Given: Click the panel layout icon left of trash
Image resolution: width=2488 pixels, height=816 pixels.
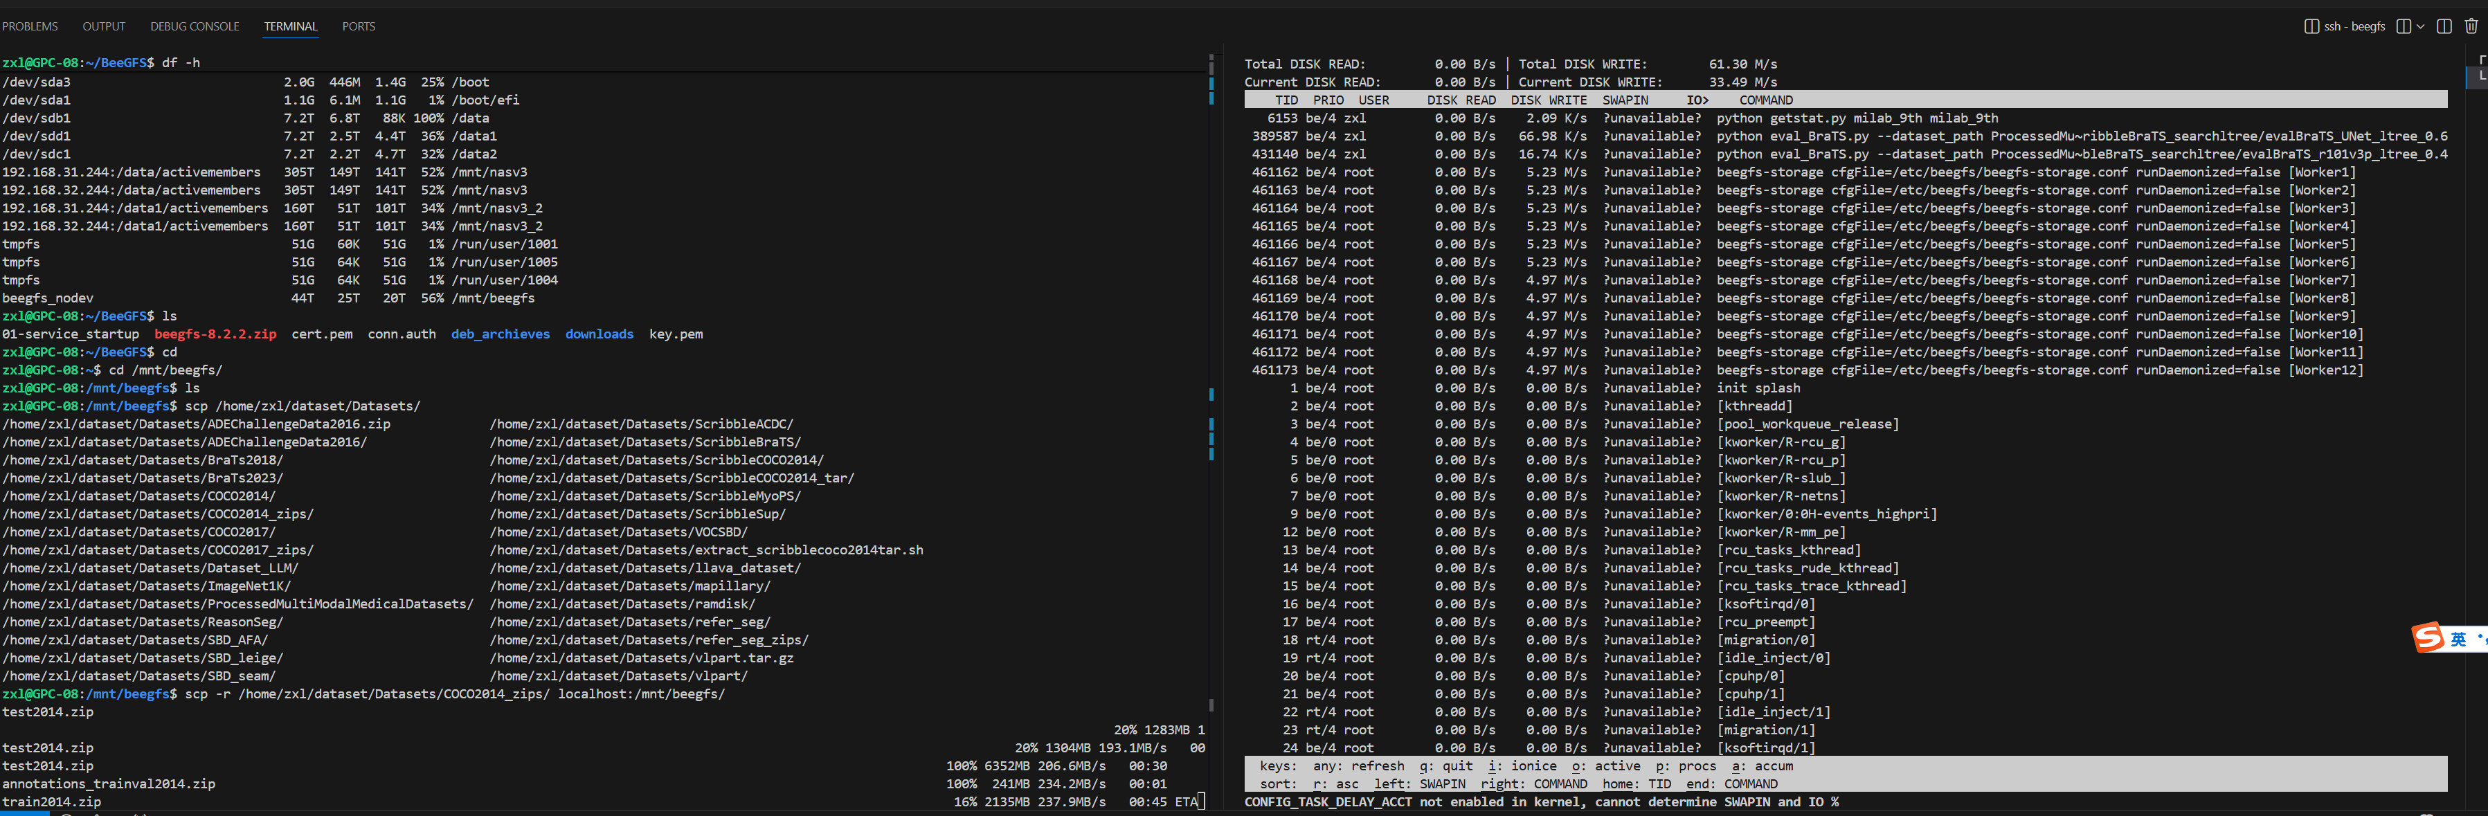Looking at the screenshot, I should [2444, 26].
